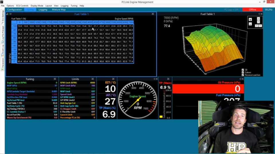The width and height of the screenshot is (275, 154).
Task: Click the Engine Speed RPM dial gauge
Action: (138, 100)
